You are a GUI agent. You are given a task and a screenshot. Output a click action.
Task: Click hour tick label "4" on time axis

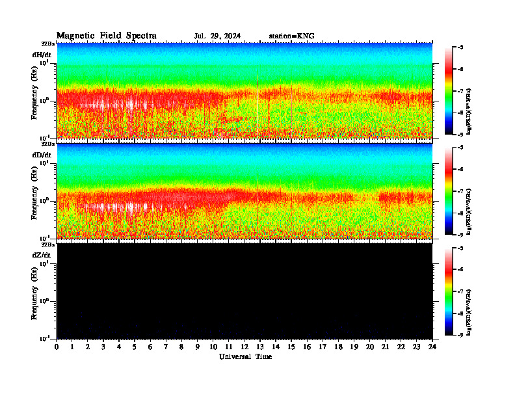click(x=119, y=347)
